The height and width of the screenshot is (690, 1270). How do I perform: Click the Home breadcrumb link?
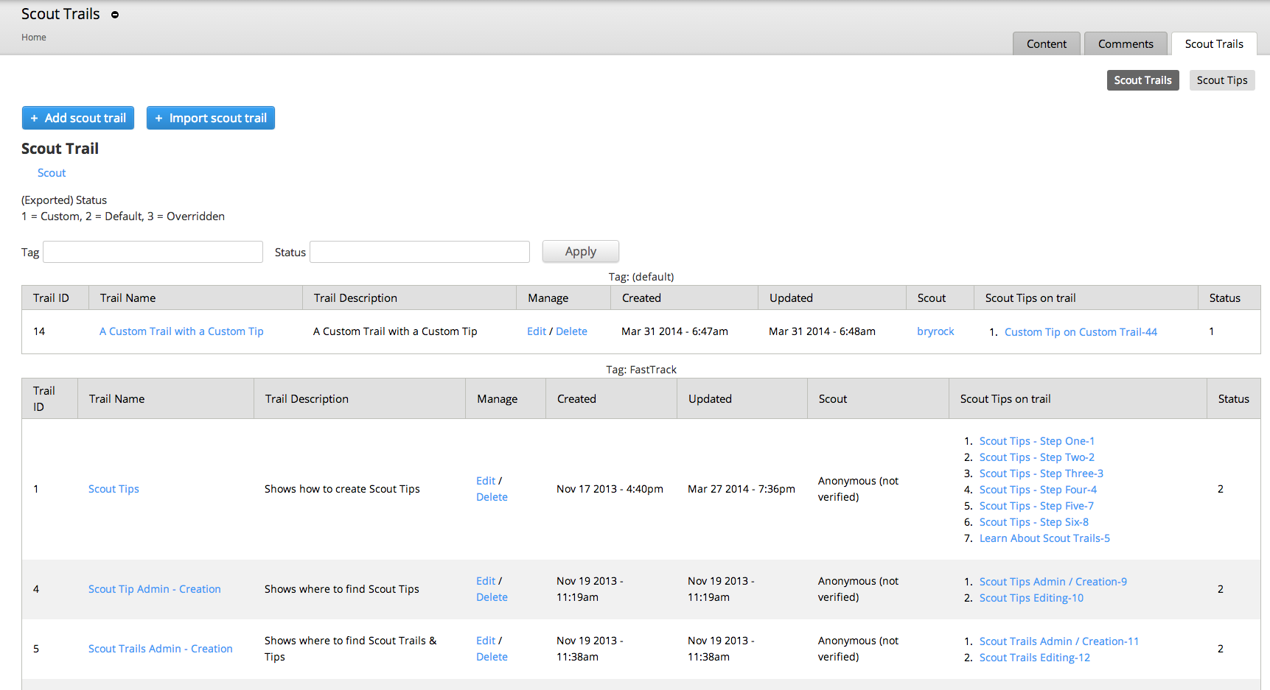tap(34, 38)
